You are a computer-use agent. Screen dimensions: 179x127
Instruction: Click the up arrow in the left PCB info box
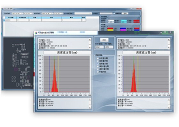(x=90, y=40)
